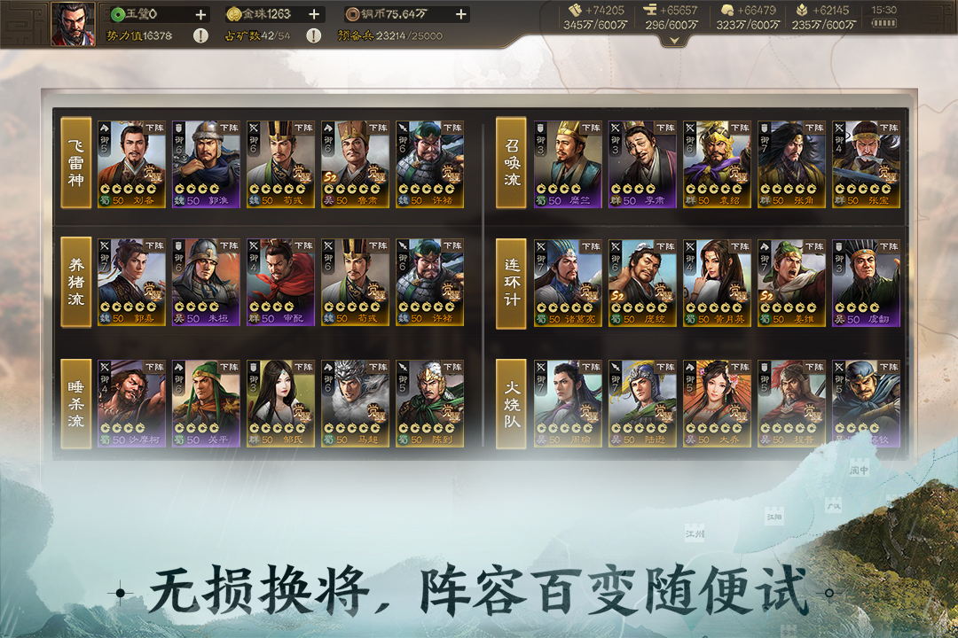
Task: Open the player avatar portrait
Action: click(74, 24)
